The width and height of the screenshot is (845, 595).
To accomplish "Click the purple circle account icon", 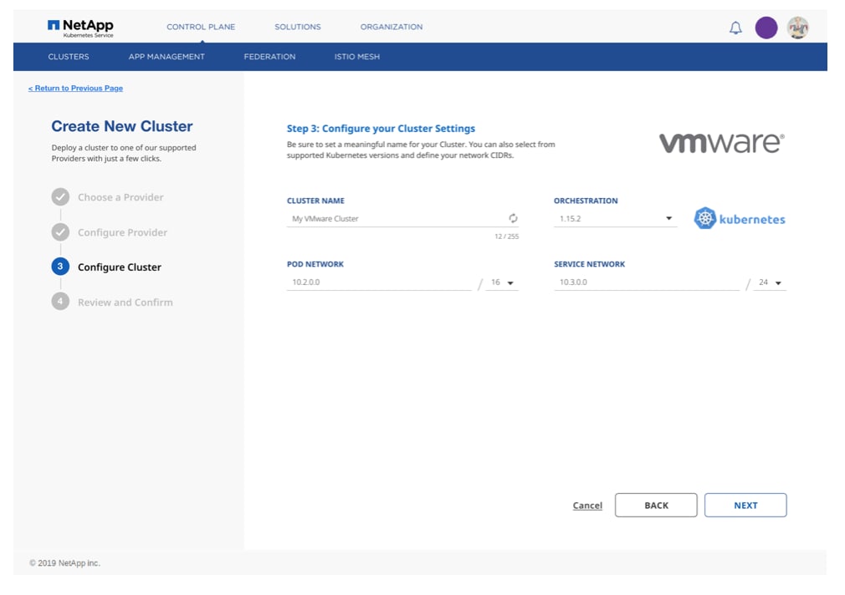I will coord(766,28).
